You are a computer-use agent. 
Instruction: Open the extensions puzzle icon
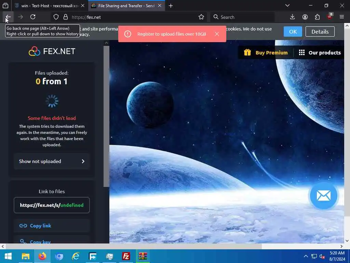pos(317,17)
